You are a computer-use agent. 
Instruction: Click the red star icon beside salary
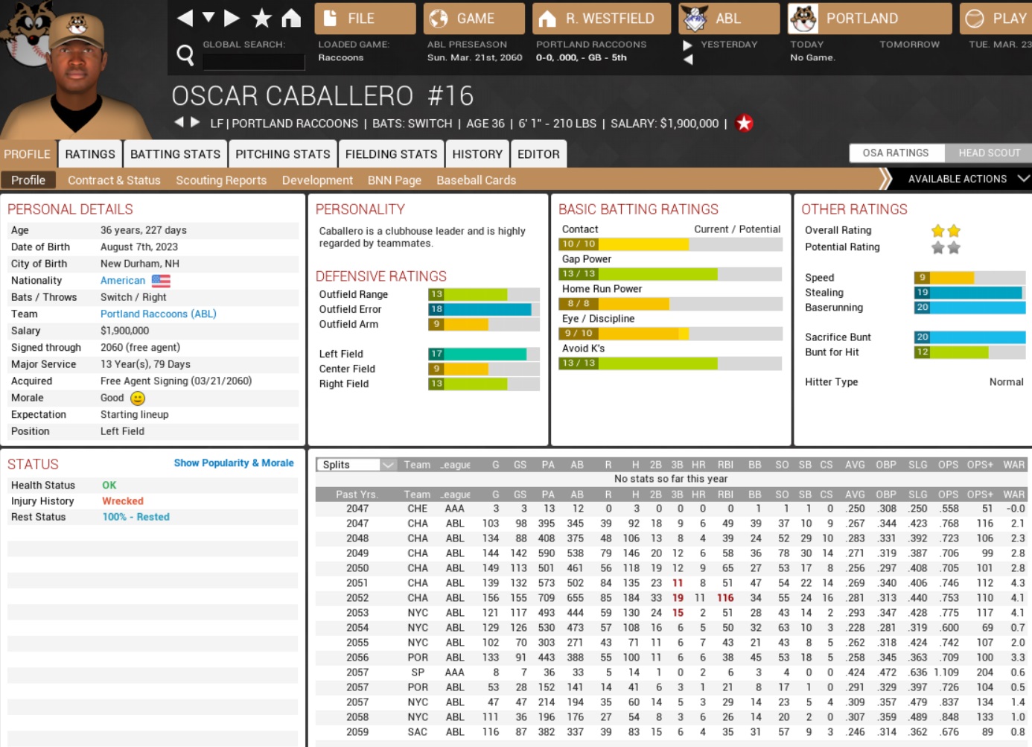pos(744,124)
